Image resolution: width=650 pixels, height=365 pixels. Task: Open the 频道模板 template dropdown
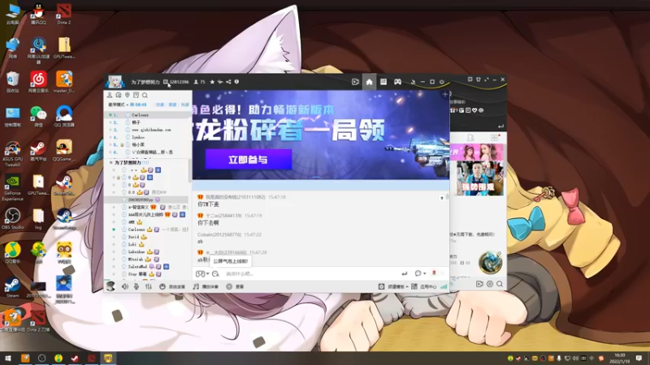point(393,286)
